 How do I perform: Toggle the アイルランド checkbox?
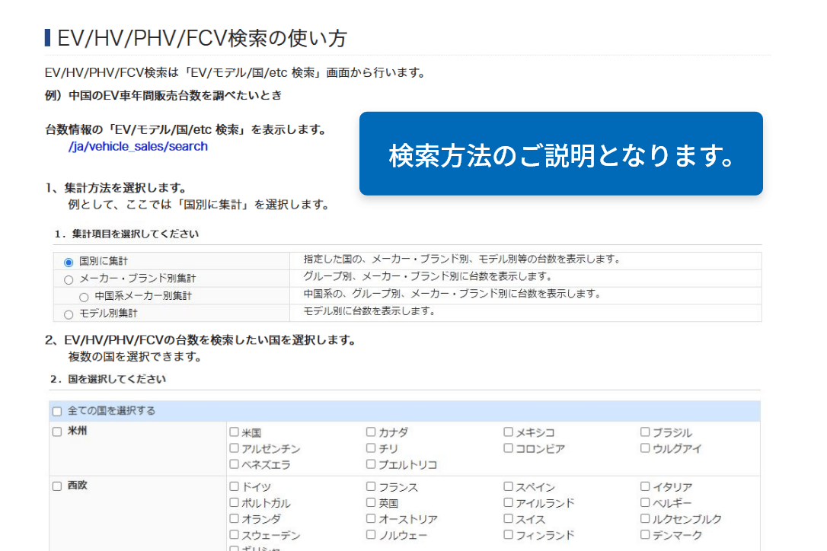pos(508,502)
